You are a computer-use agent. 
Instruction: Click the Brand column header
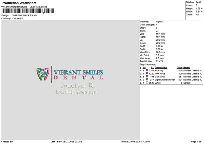click(x=187, y=68)
